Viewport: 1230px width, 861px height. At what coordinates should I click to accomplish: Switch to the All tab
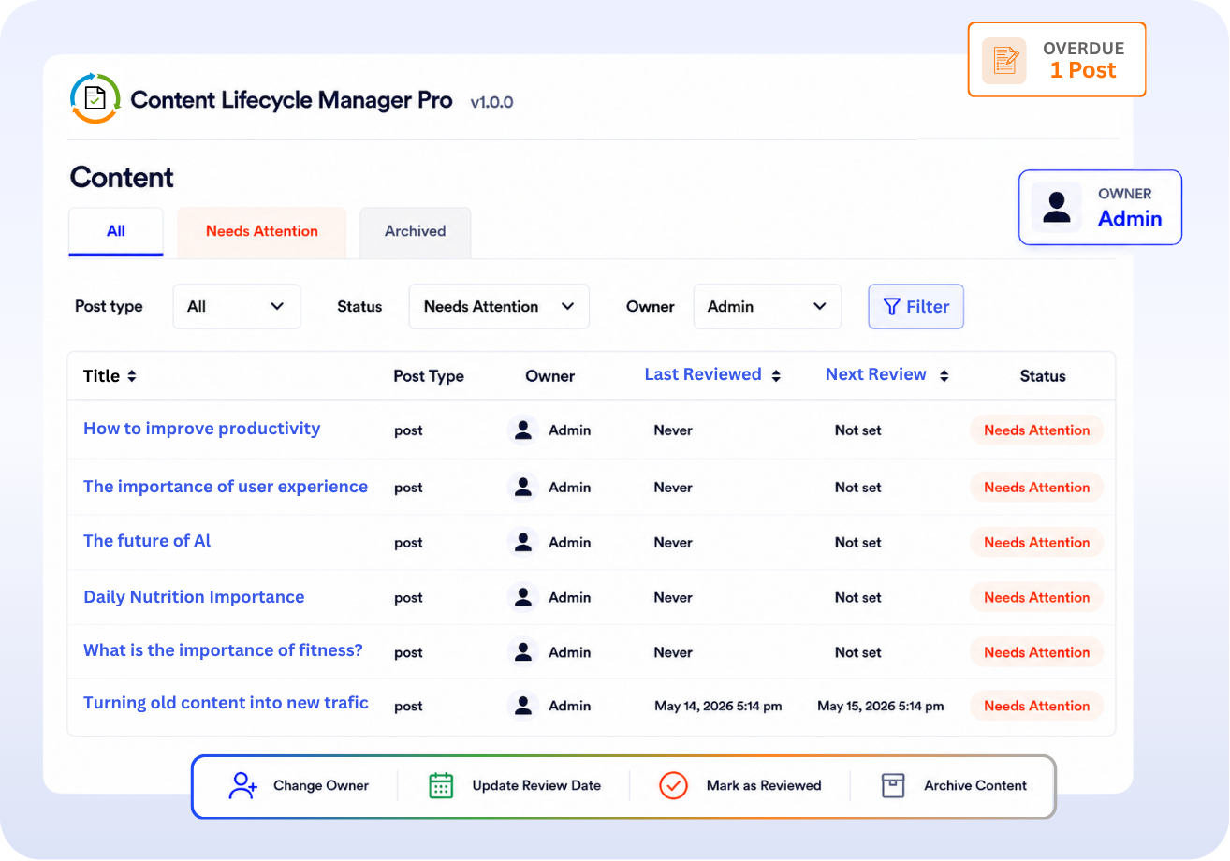[x=116, y=232]
